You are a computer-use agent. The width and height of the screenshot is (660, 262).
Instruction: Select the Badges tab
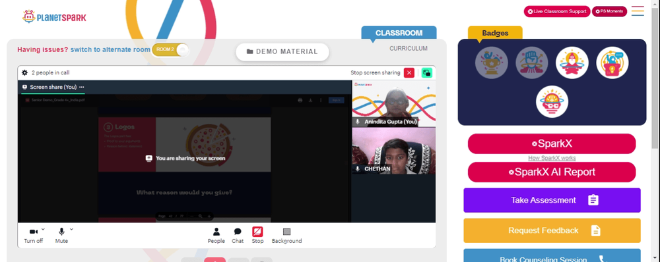tap(495, 33)
